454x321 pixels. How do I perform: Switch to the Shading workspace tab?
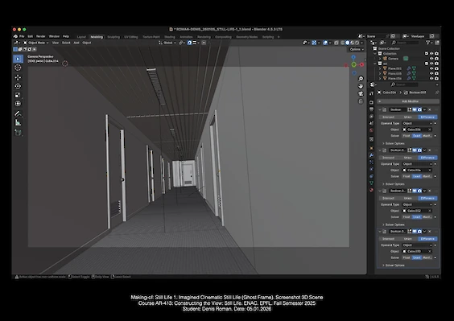point(170,37)
